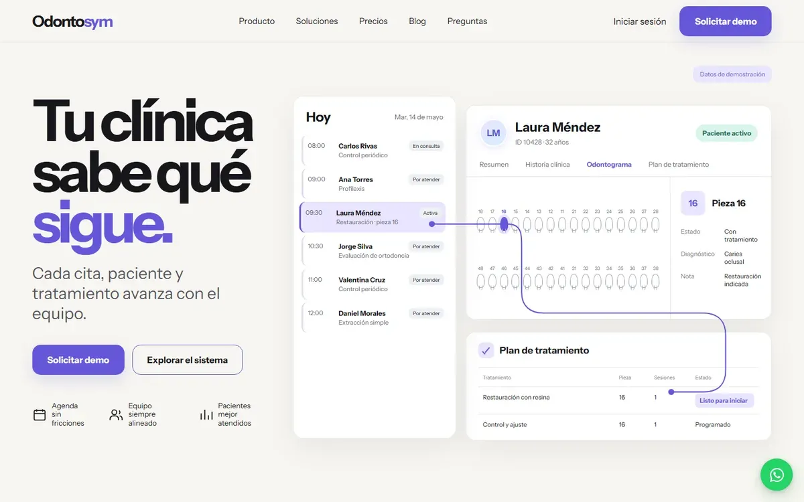804x502 pixels.
Task: Click the checkmark icon on Plan de tratamiento
Action: point(486,350)
